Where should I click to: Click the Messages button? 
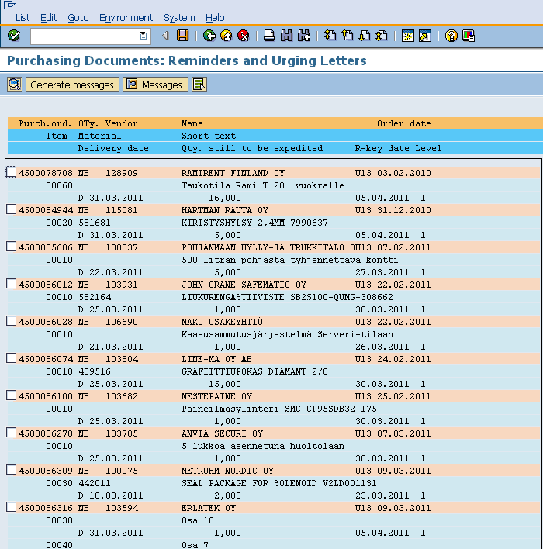click(155, 85)
